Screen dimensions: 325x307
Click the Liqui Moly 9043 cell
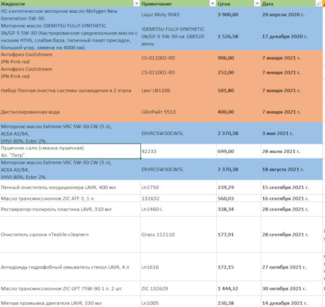(178, 15)
